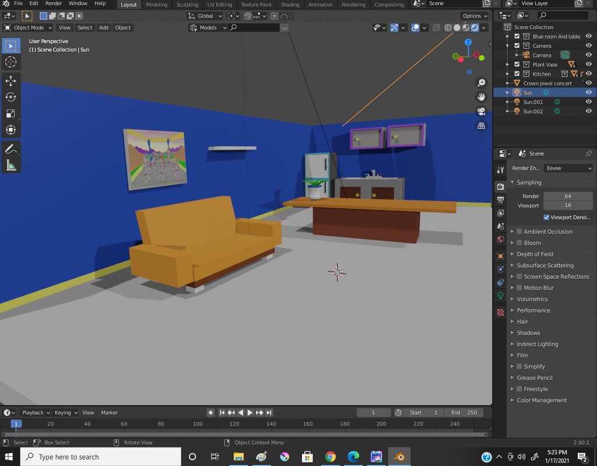The height and width of the screenshot is (466, 597).
Task: Click the pan view hand icon
Action: point(481,97)
